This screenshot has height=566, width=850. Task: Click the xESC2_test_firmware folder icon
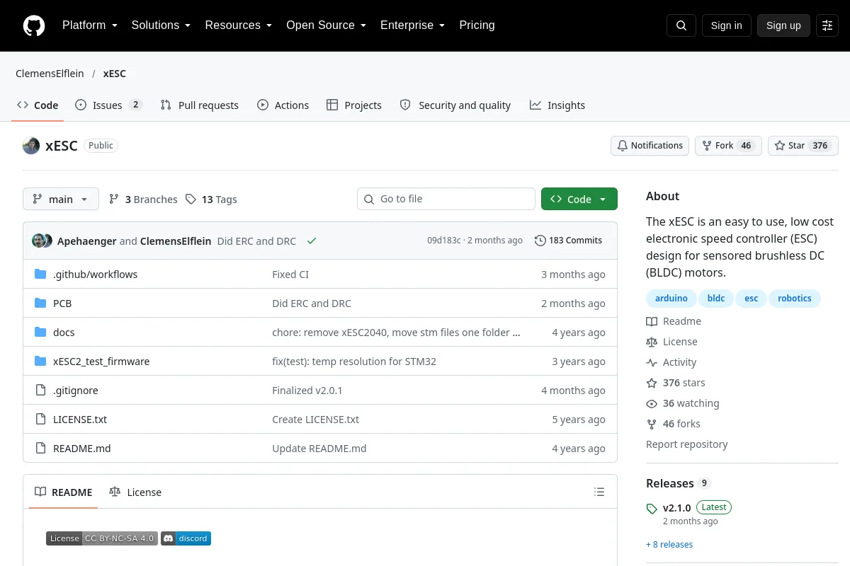[x=40, y=362]
